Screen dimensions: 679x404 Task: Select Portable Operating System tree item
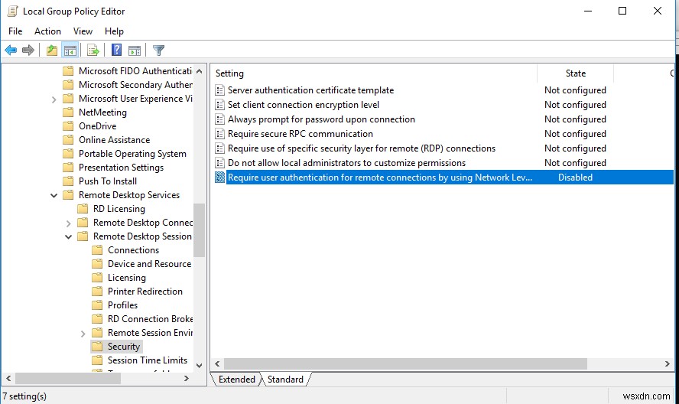tap(132, 154)
